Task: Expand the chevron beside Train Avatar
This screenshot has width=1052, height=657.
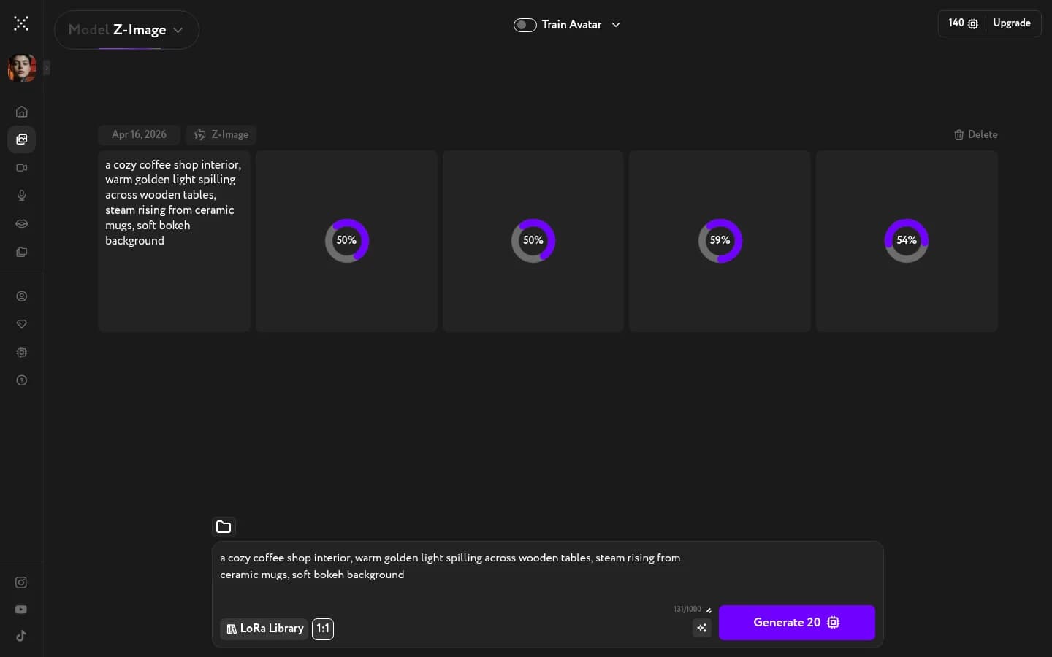Action: (x=616, y=25)
